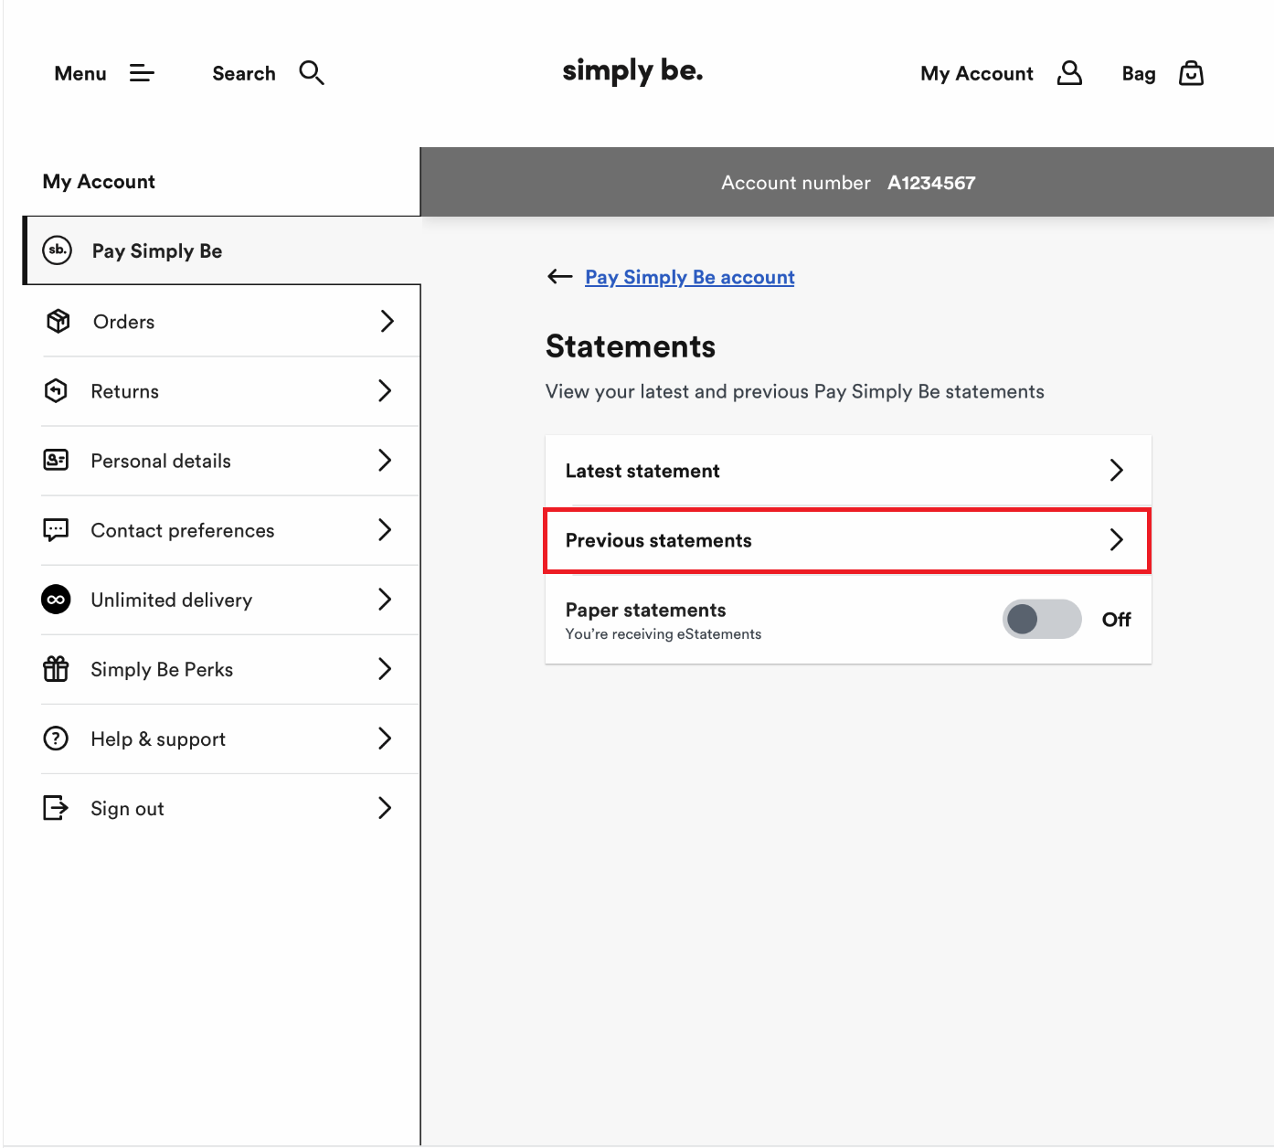Image resolution: width=1274 pixels, height=1148 pixels.
Task: Expand the Orders chevron
Action: click(387, 321)
